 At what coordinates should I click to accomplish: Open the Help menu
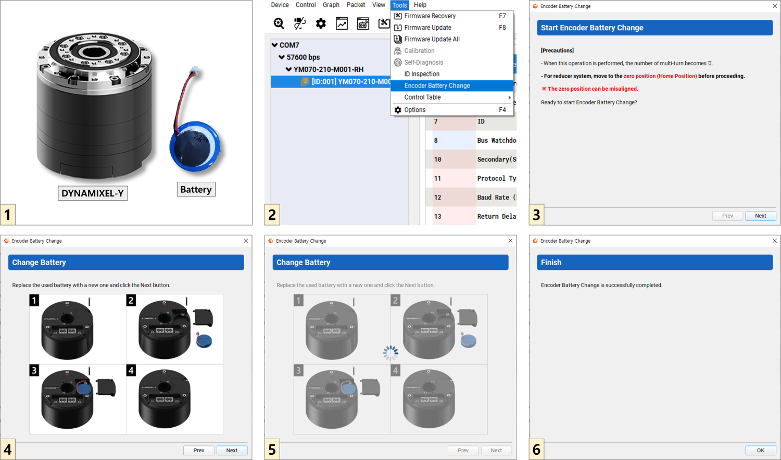[x=420, y=5]
